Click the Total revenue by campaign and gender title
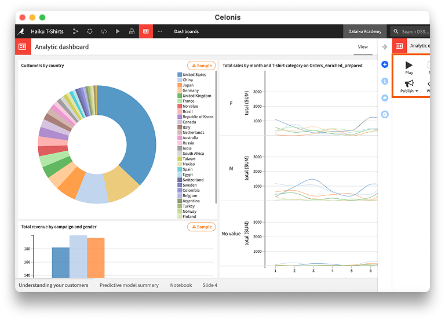 [x=59, y=227]
